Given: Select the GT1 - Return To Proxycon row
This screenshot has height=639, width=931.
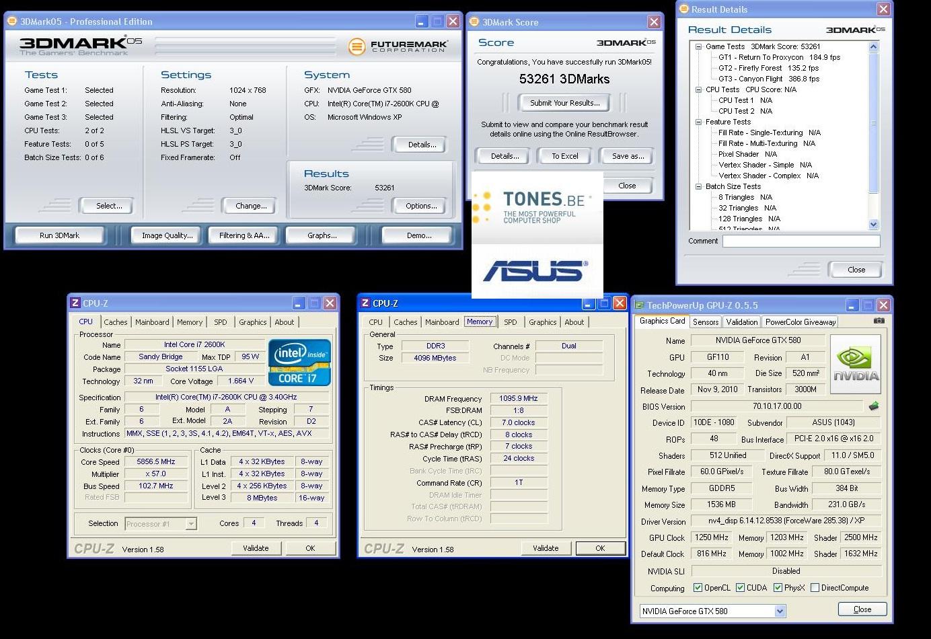Looking at the screenshot, I should pyautogui.click(x=779, y=58).
